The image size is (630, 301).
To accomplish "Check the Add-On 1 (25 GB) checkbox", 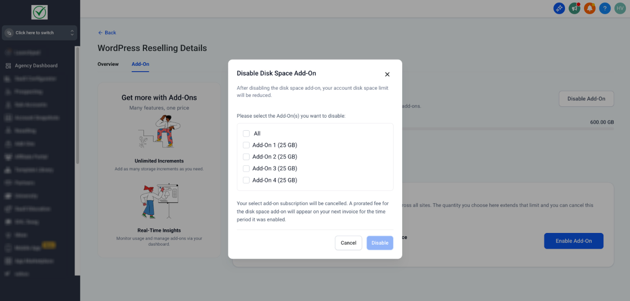I will tap(246, 145).
